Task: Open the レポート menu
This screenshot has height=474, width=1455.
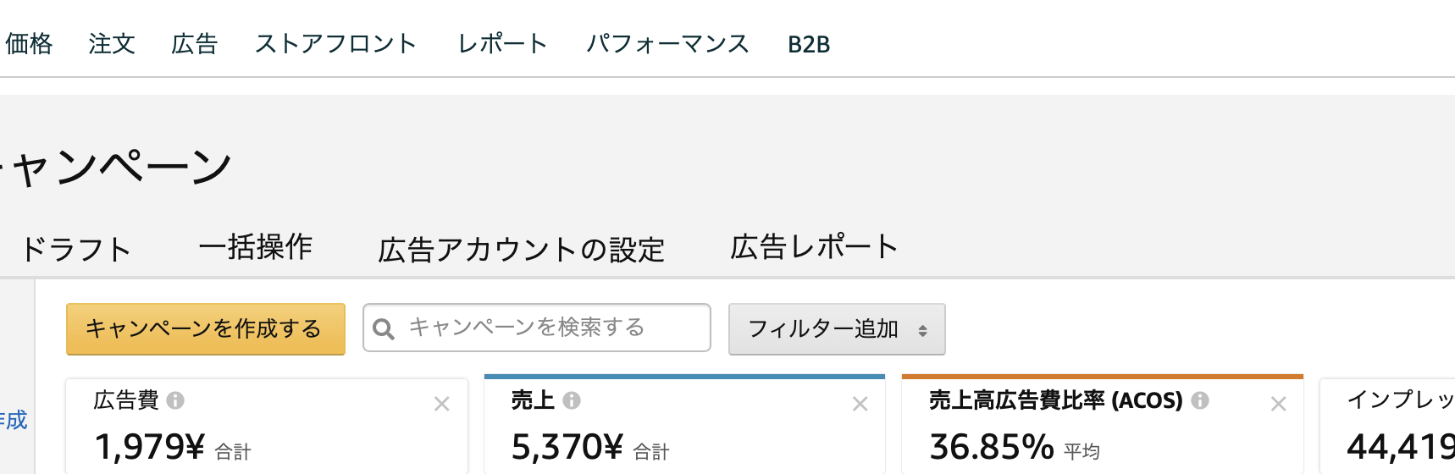Action: pos(503,44)
